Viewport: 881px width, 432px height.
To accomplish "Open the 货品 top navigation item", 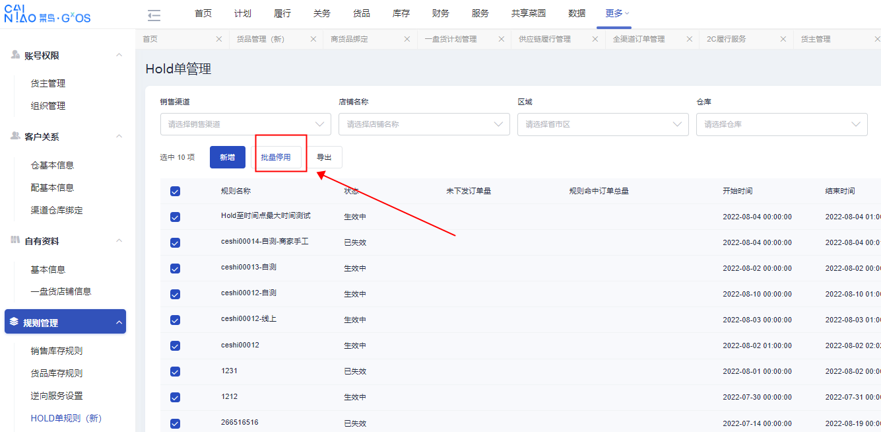I will (x=362, y=13).
